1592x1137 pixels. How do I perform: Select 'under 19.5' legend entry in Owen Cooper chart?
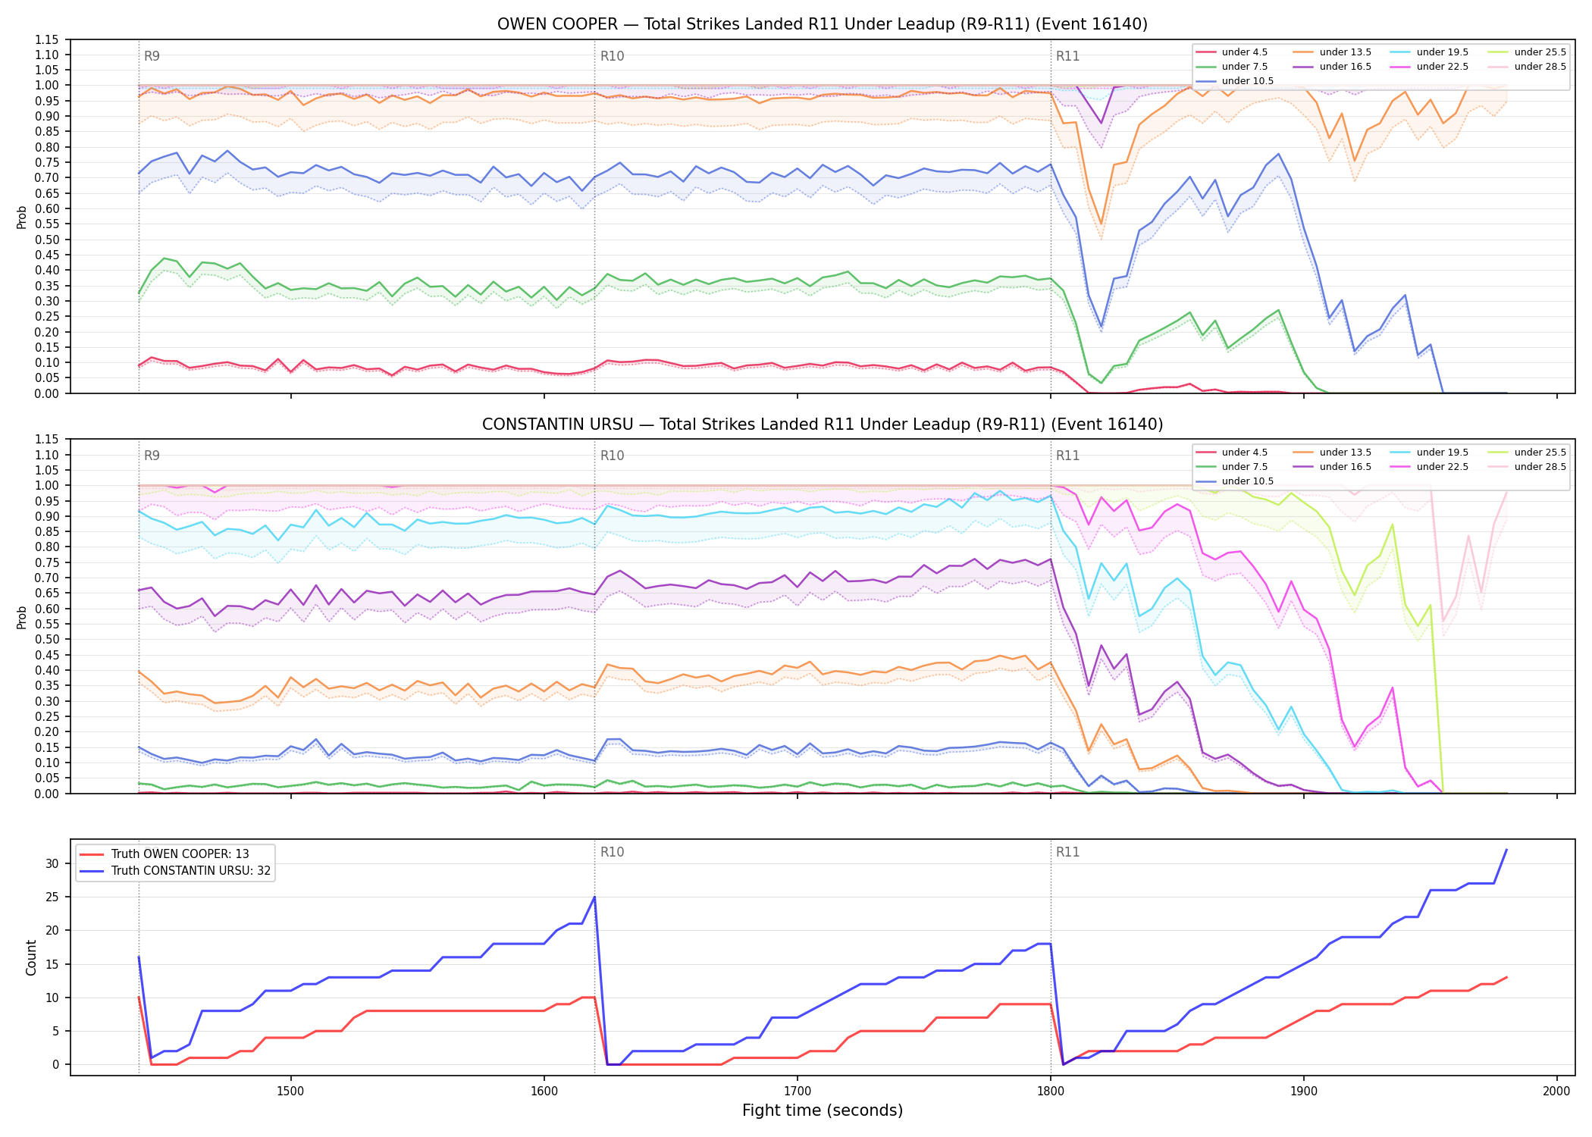point(1429,52)
